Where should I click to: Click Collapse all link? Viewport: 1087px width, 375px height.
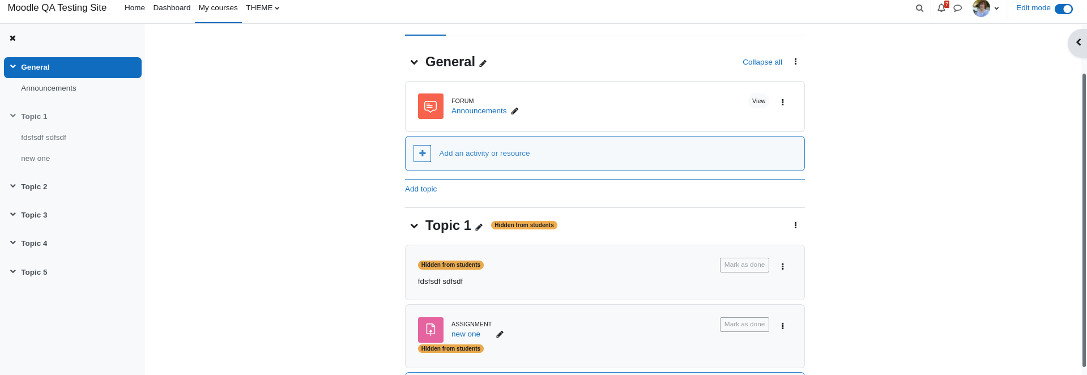coord(762,62)
